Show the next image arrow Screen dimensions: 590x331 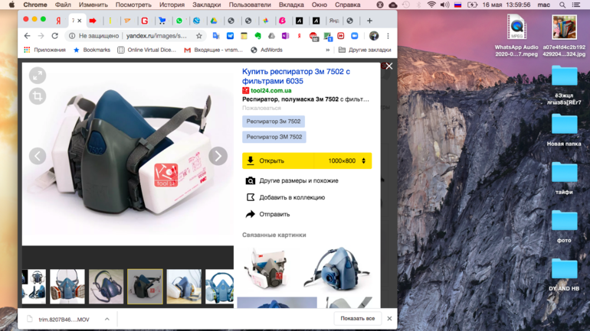coord(218,156)
